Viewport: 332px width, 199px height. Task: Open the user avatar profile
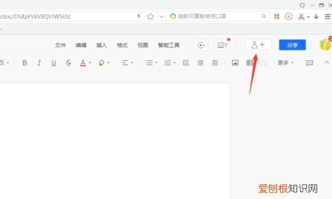pyautogui.click(x=325, y=45)
